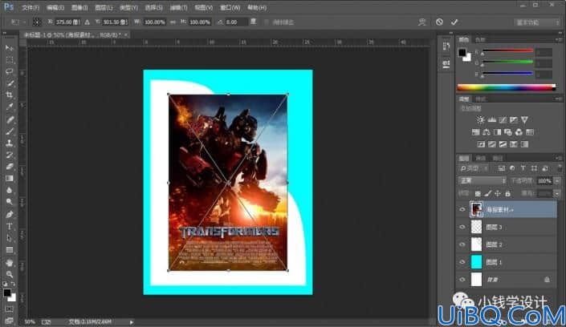Add an Invert adjustment
Screen dimensions: 566x327
tap(481, 144)
